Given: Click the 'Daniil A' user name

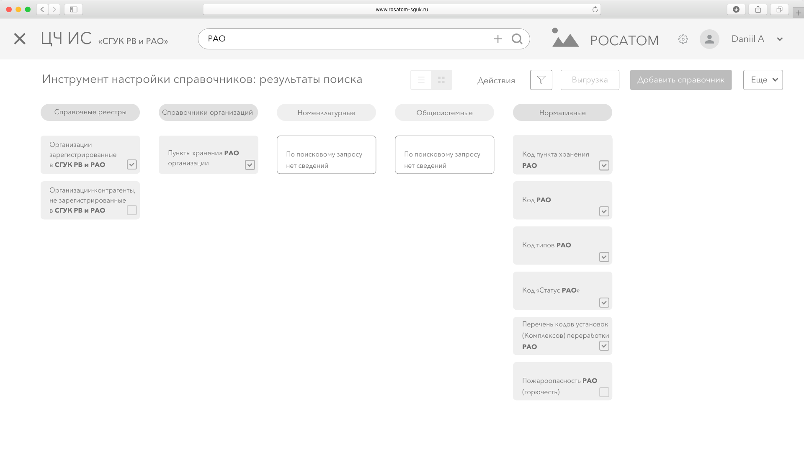Looking at the screenshot, I should (x=748, y=39).
